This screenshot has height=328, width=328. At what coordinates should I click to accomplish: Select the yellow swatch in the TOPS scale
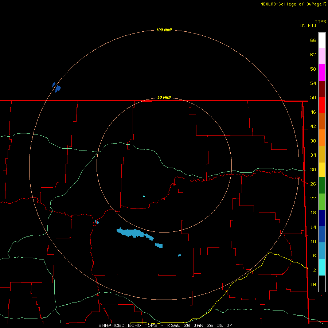click(322, 170)
